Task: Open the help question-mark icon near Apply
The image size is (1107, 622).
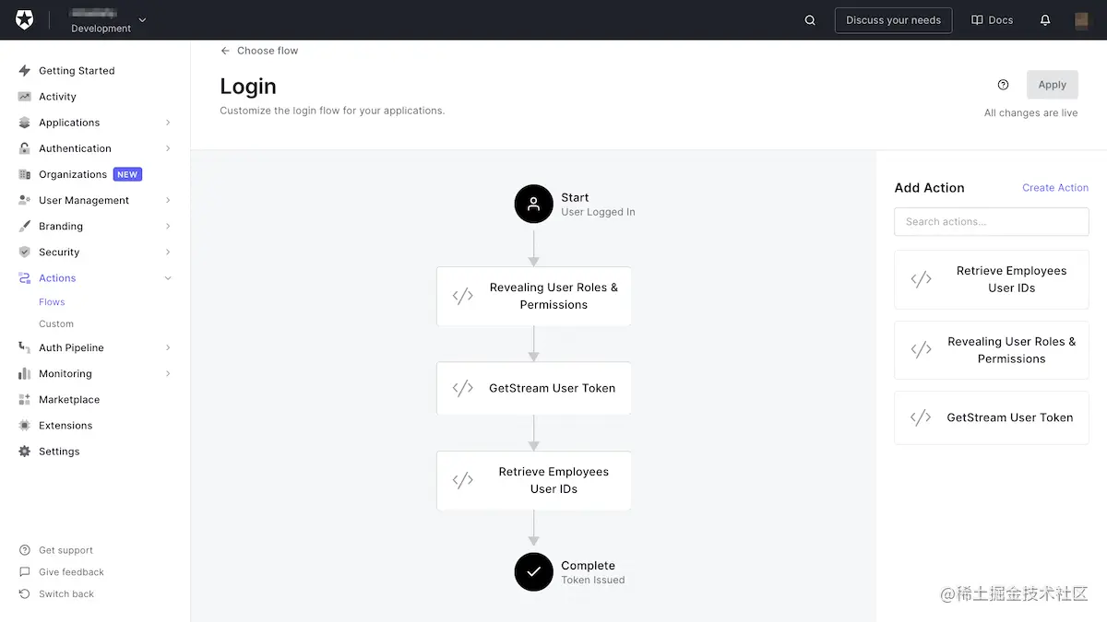Action: click(1003, 84)
